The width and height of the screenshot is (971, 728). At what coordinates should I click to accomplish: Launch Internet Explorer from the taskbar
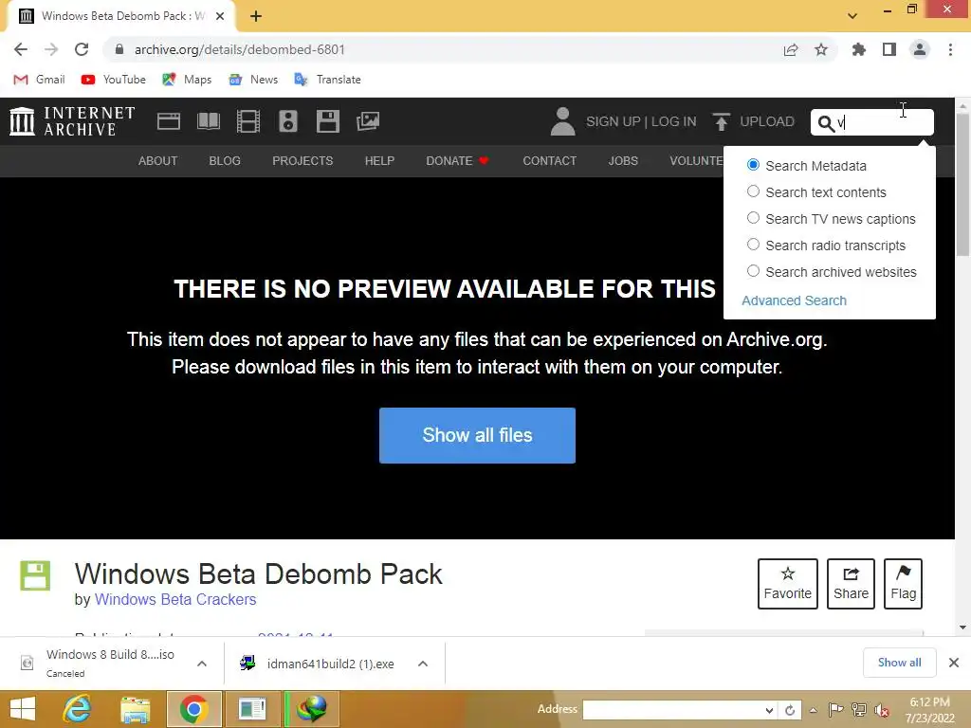click(78, 709)
